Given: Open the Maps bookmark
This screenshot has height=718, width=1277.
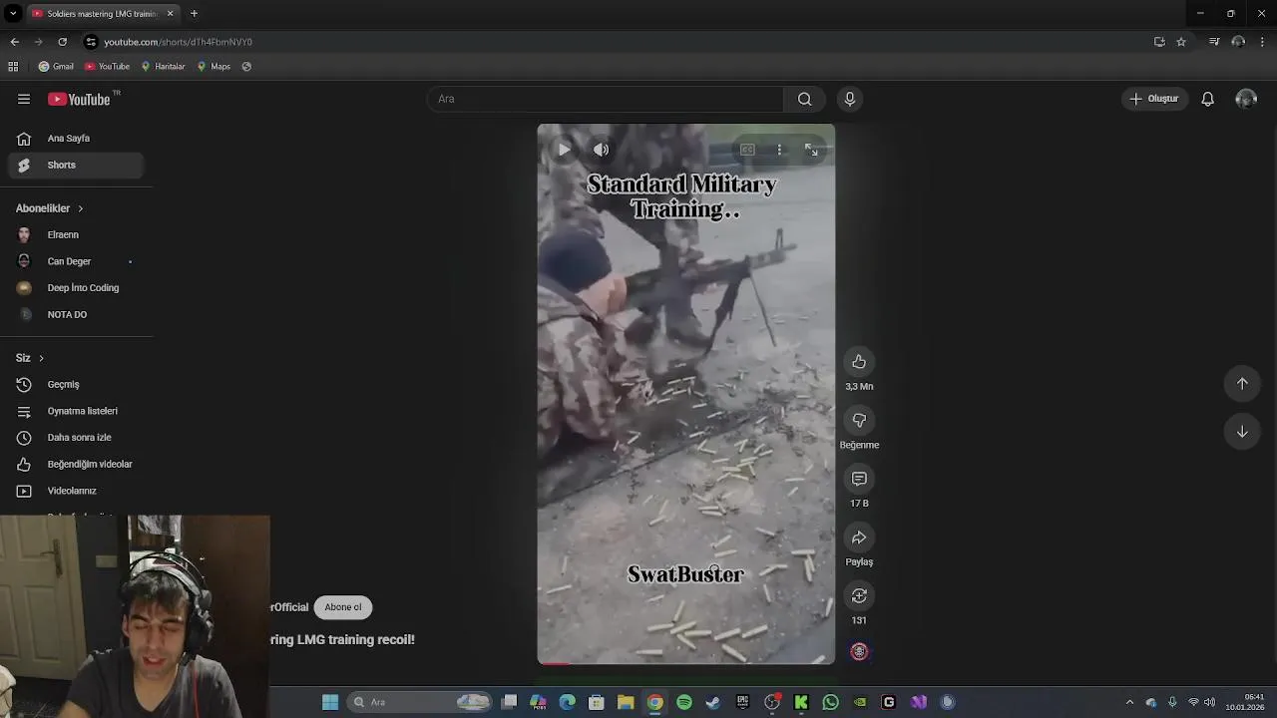Looking at the screenshot, I should tap(213, 67).
